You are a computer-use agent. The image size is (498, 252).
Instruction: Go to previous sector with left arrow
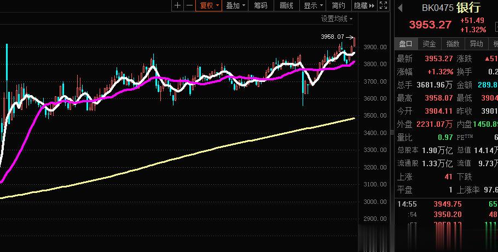(x=400, y=8)
